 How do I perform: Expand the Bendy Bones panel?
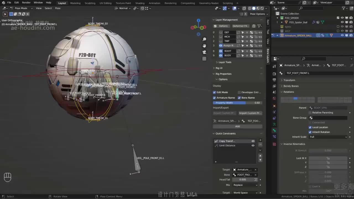point(291,86)
